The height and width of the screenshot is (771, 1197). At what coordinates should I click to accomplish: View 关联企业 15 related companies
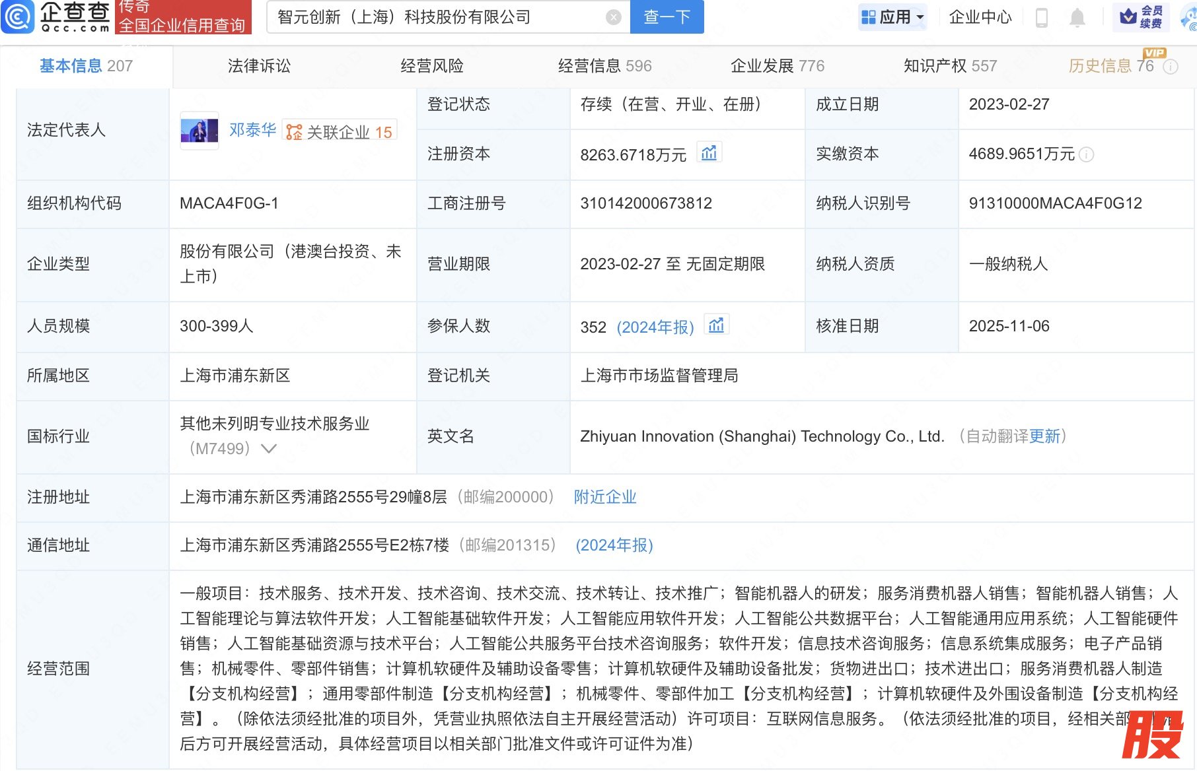point(340,132)
